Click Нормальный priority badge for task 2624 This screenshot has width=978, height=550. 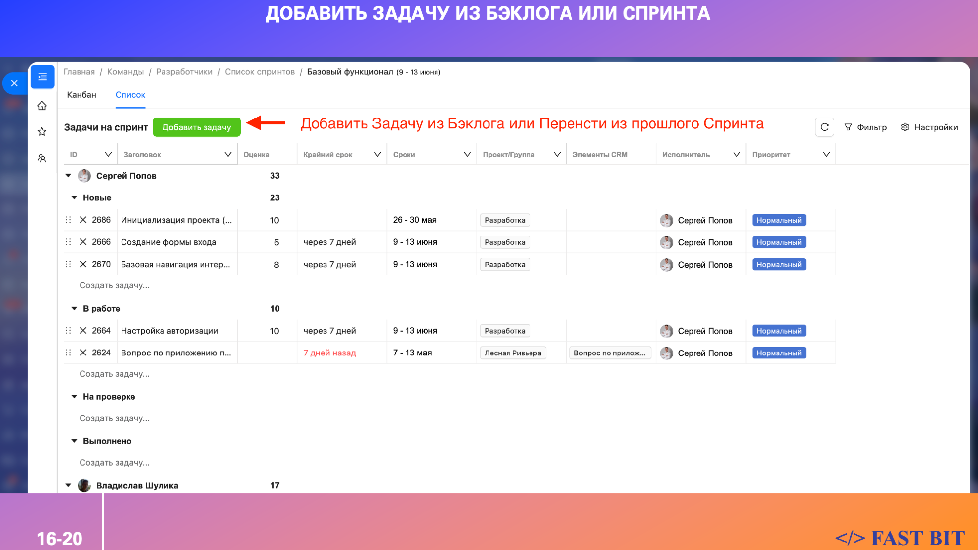779,353
